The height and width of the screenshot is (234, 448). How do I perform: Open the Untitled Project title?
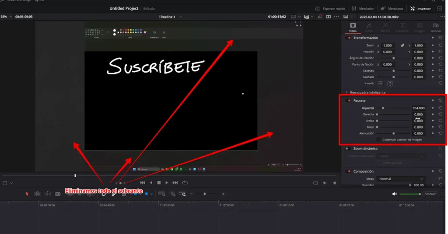coord(124,9)
